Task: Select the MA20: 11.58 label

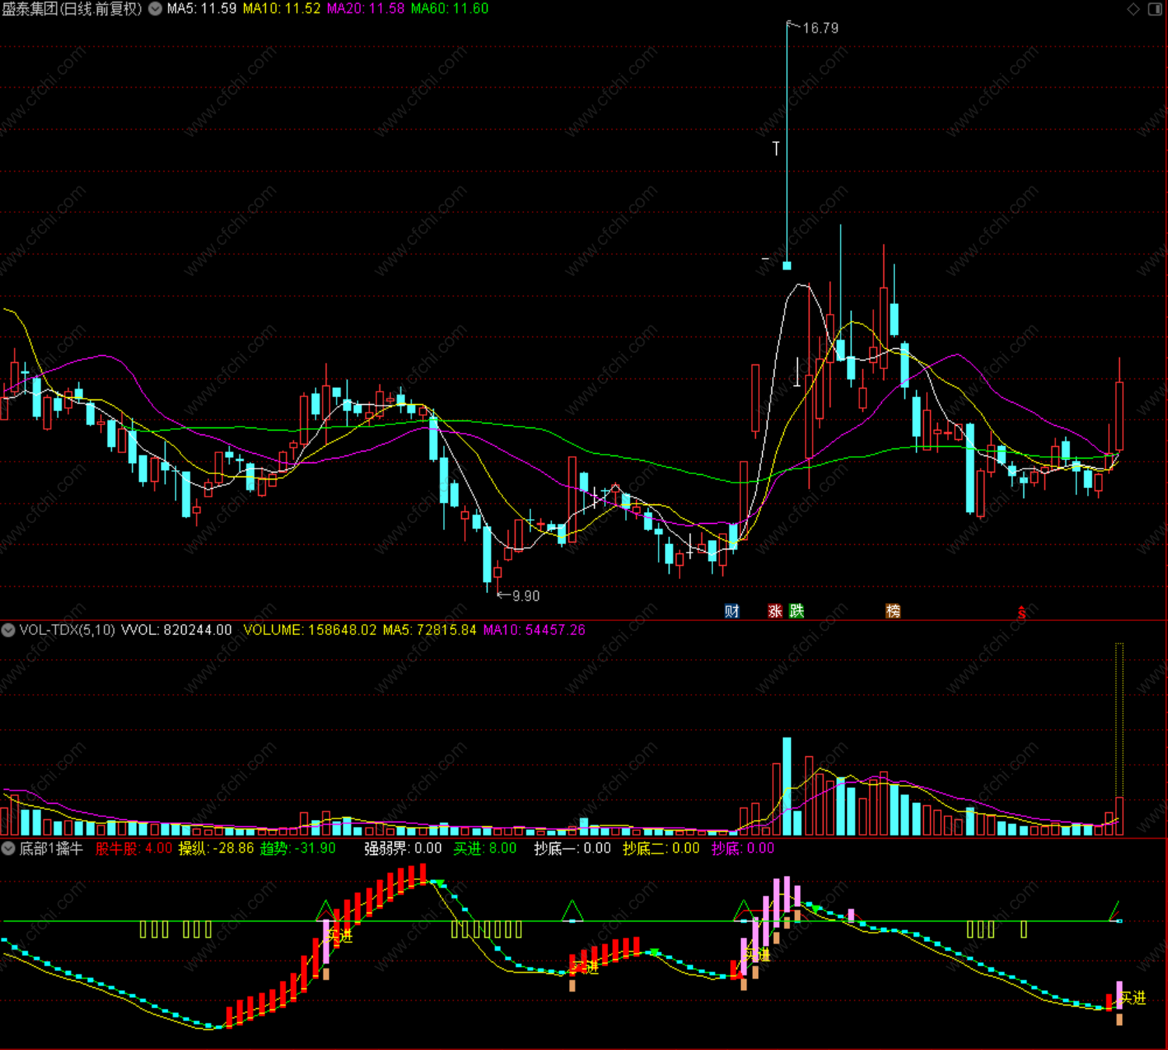Action: [365, 9]
